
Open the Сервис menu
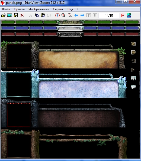coord(58,9)
